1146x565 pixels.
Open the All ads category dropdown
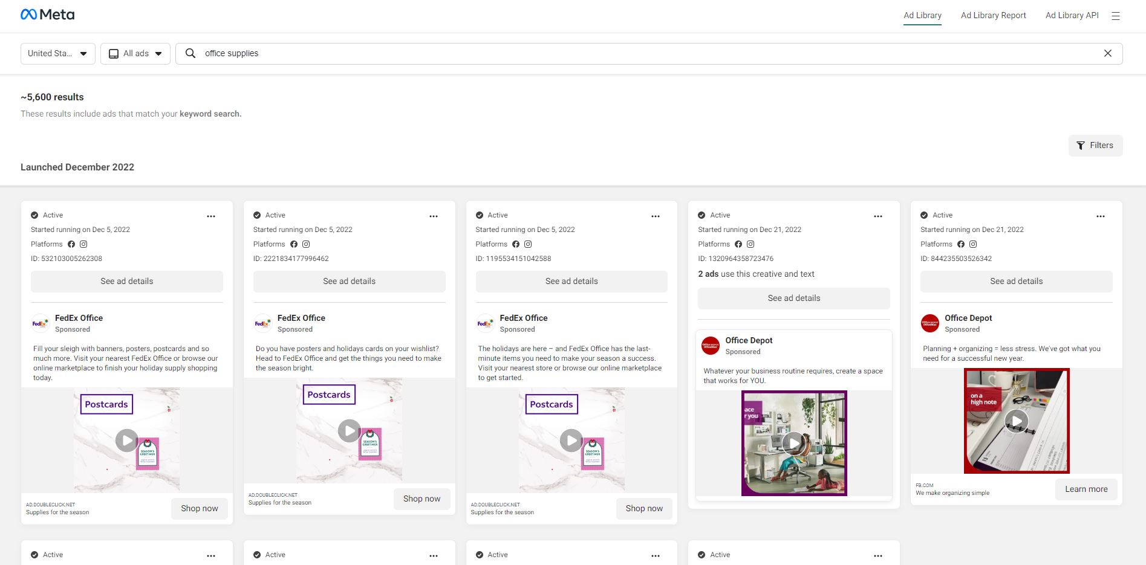click(x=135, y=53)
